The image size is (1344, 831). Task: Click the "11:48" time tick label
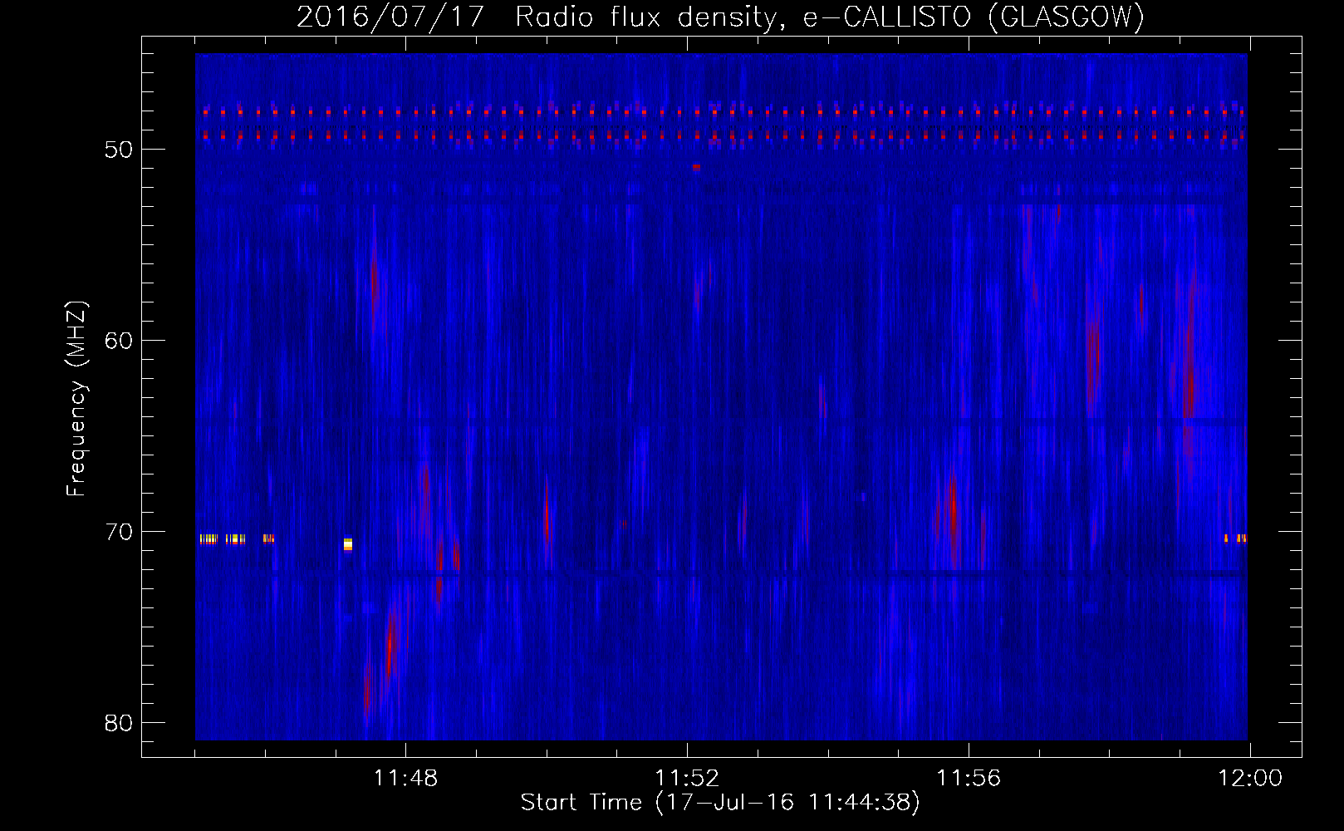coord(405,779)
